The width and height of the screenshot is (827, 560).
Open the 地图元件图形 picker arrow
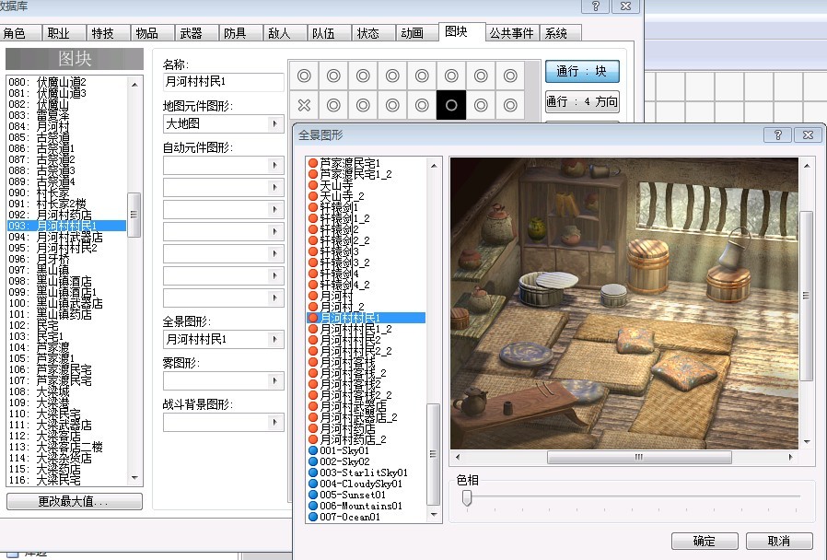274,124
